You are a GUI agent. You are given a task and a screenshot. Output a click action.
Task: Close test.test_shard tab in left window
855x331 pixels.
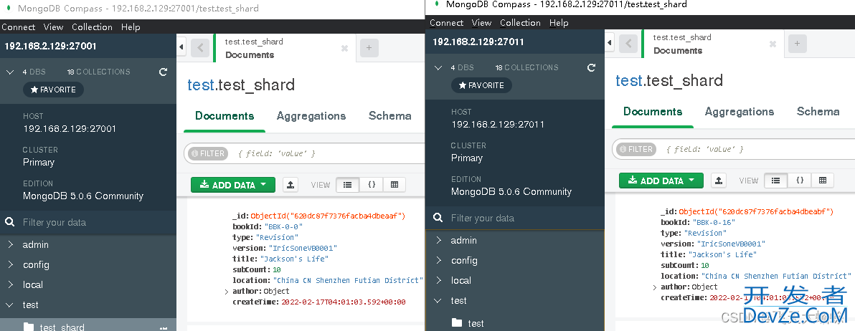[x=344, y=49]
